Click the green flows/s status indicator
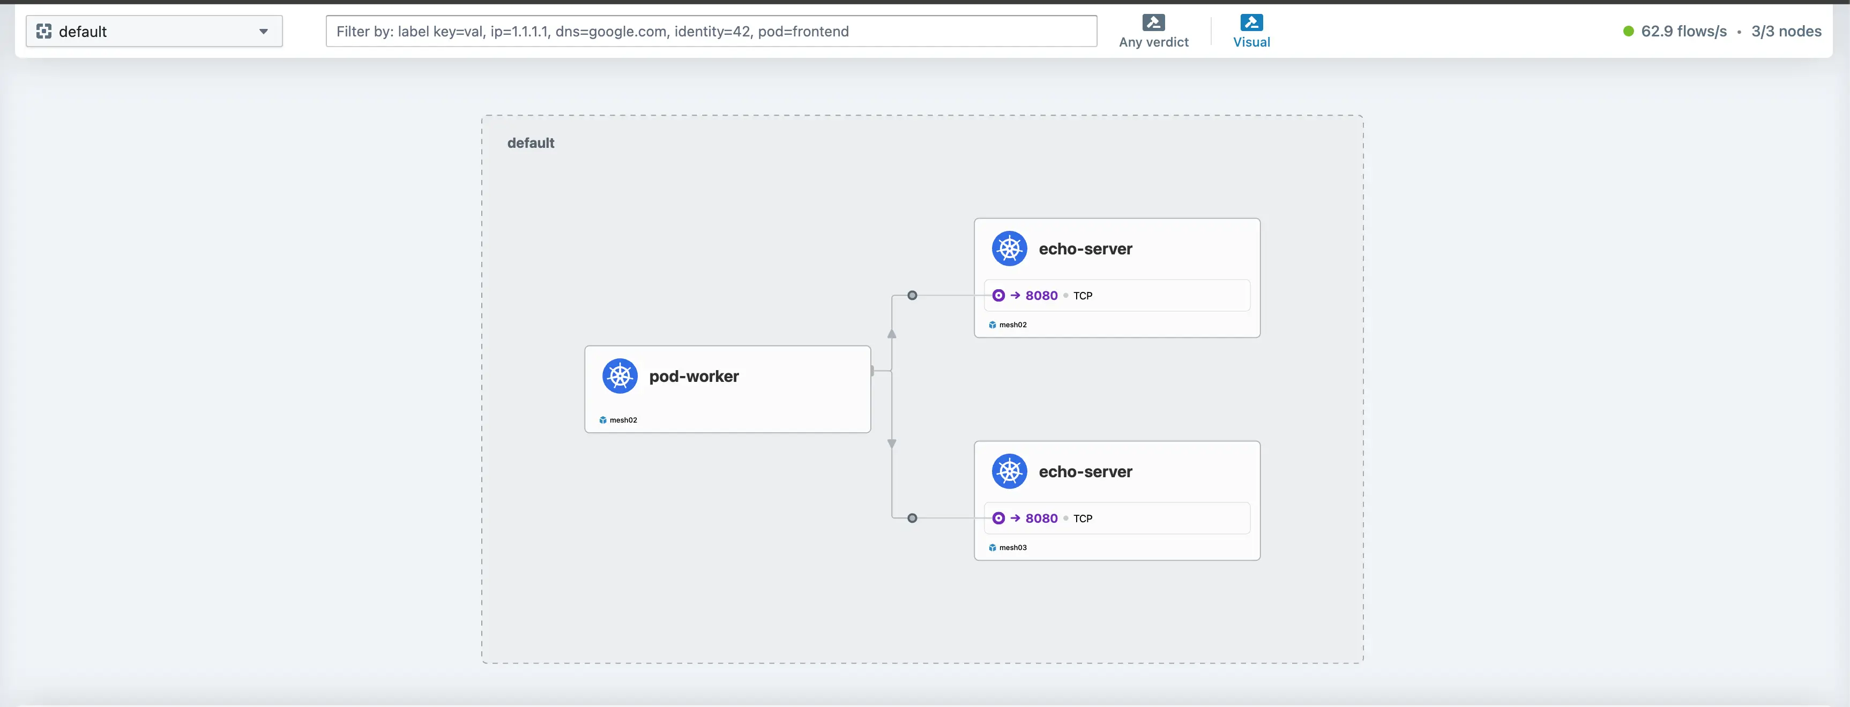The width and height of the screenshot is (1850, 707). coord(1628,32)
